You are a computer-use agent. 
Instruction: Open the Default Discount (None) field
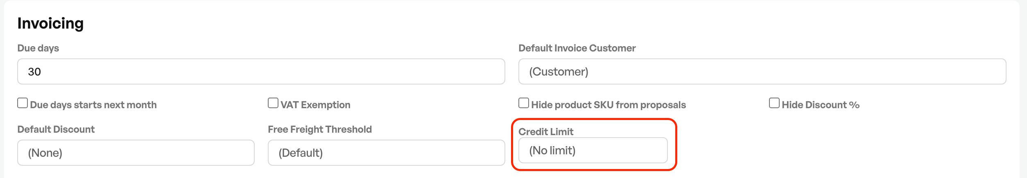tap(136, 153)
